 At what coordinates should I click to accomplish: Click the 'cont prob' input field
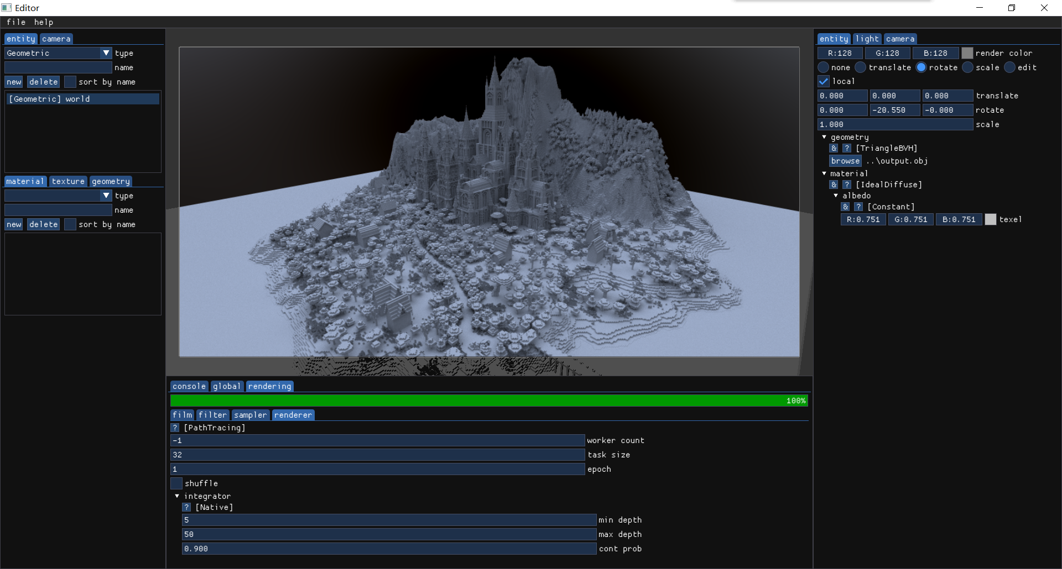point(389,549)
